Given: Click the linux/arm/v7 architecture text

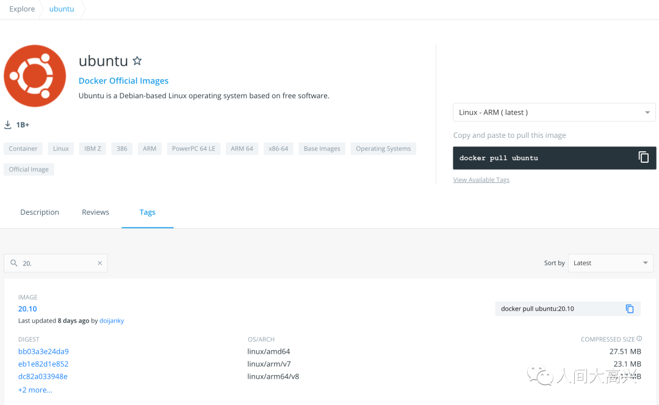Looking at the screenshot, I should pos(269,364).
